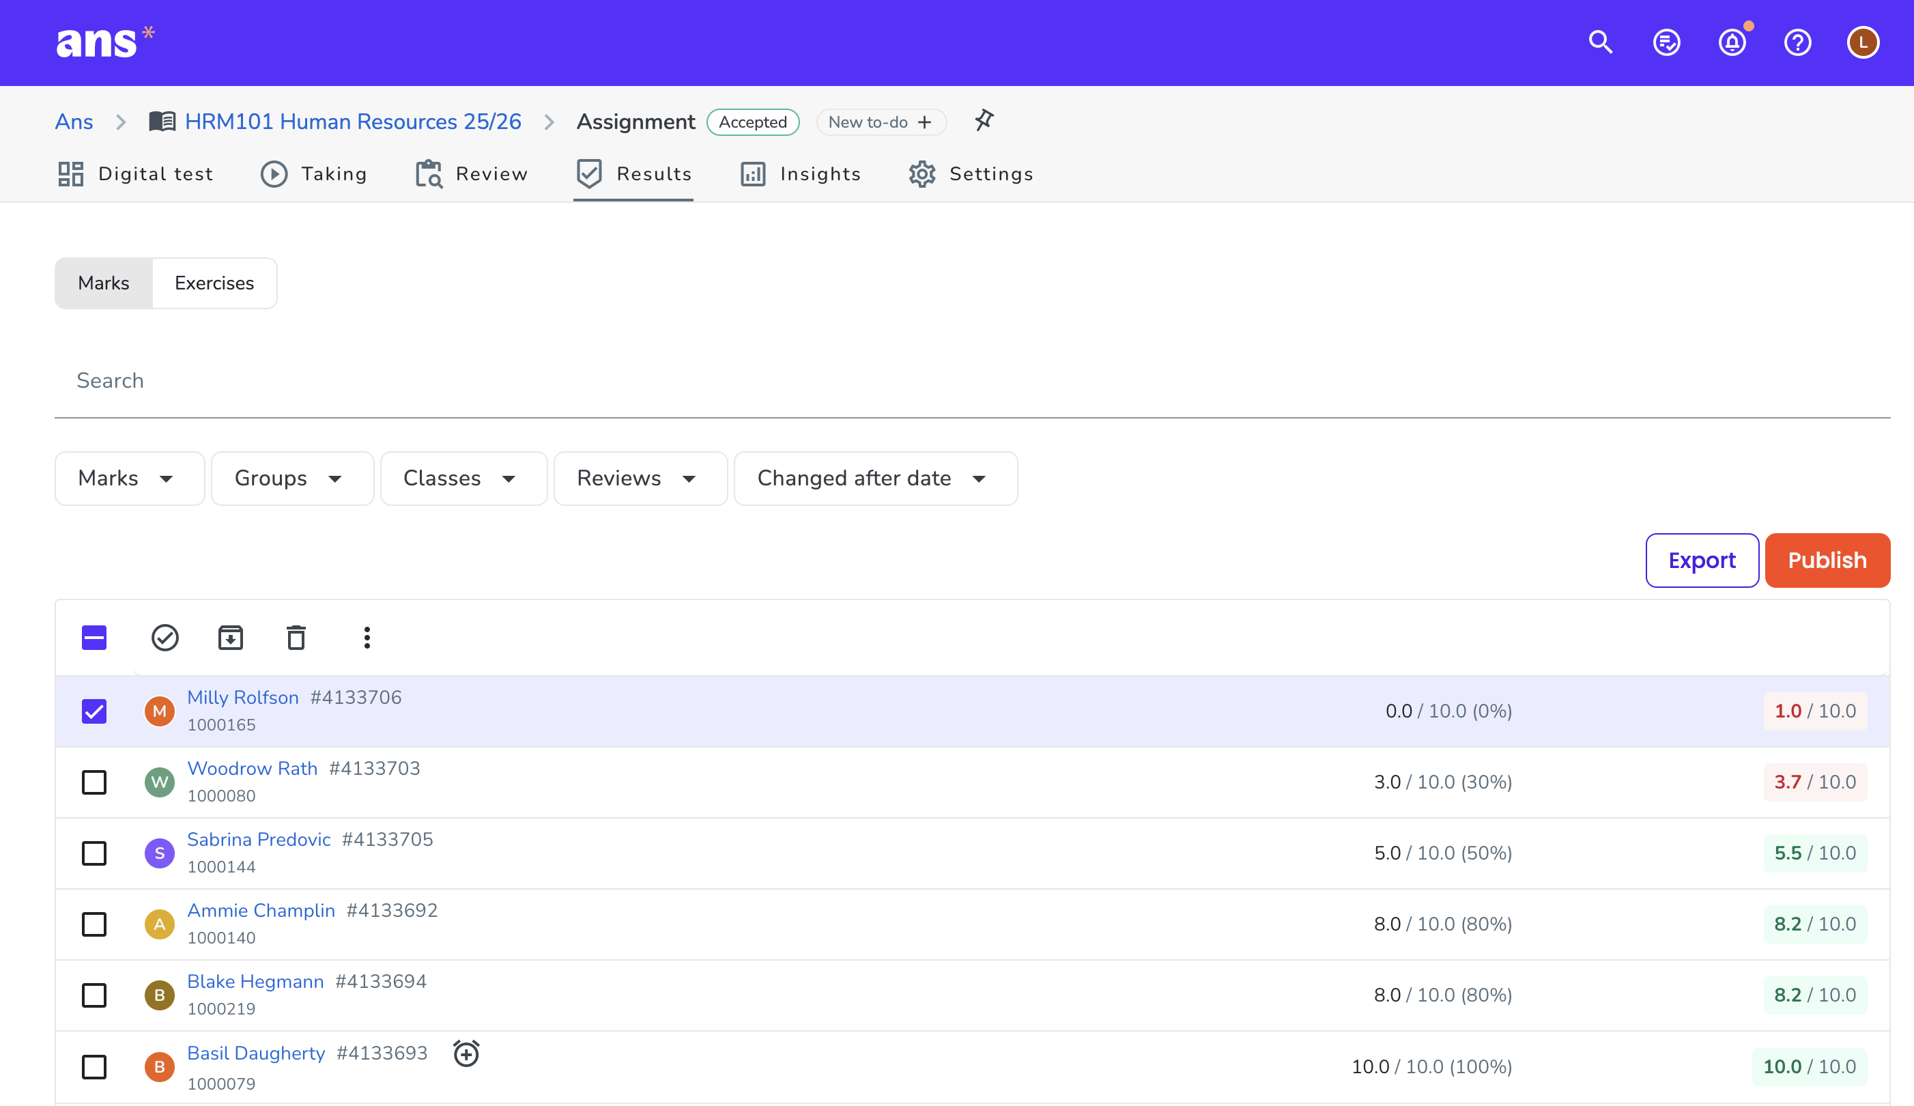Click Sabrina Predovic's mark 5.5 / 10.0

coord(1814,854)
